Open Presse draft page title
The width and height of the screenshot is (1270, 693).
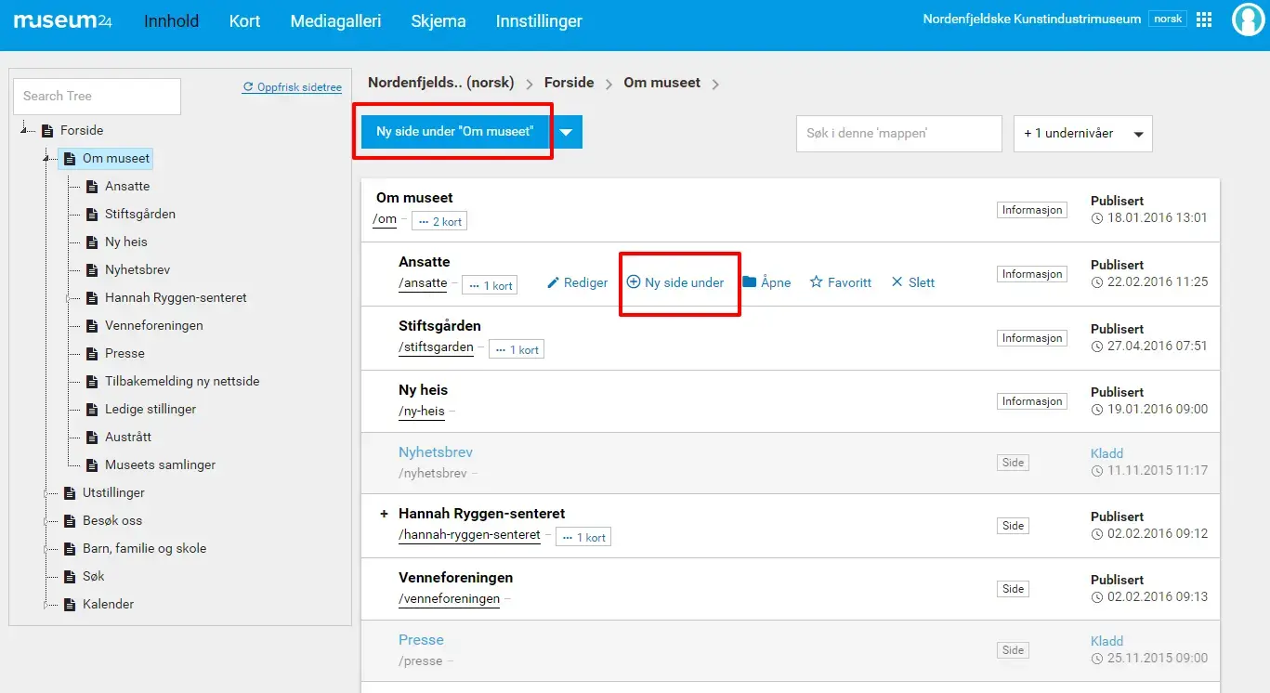[422, 640]
